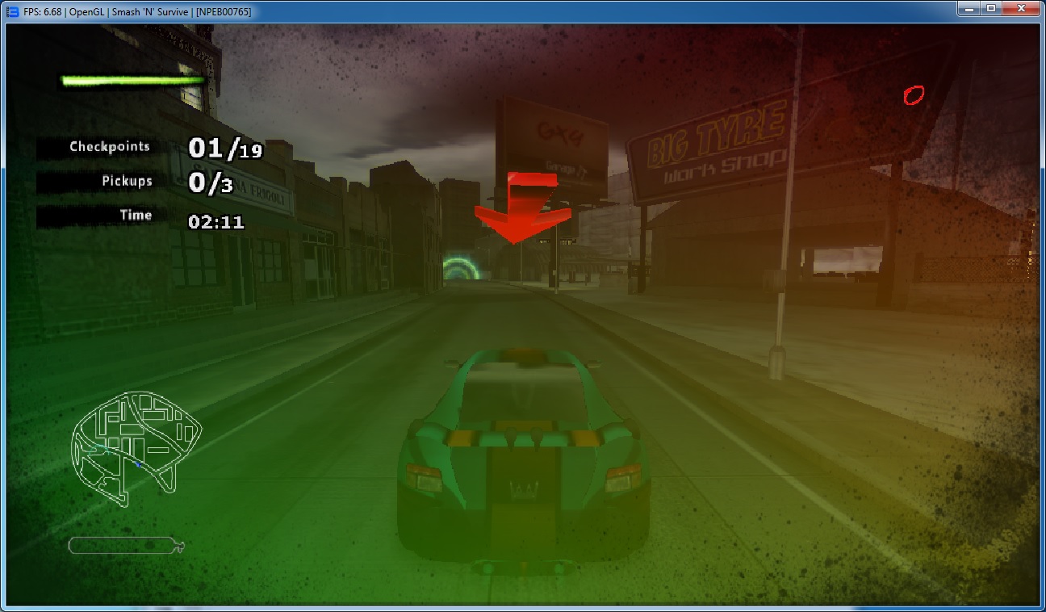
Task: Select the Checkpoints label
Action: point(109,147)
